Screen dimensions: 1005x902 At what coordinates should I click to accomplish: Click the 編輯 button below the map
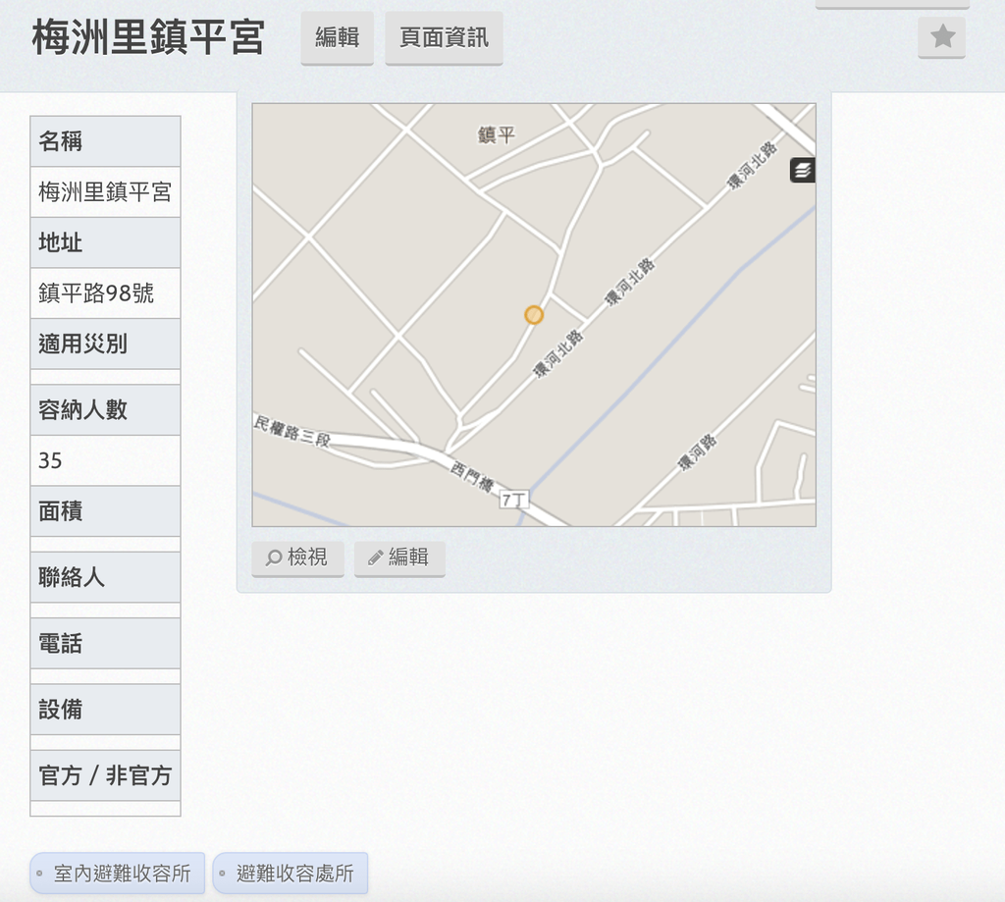click(399, 557)
